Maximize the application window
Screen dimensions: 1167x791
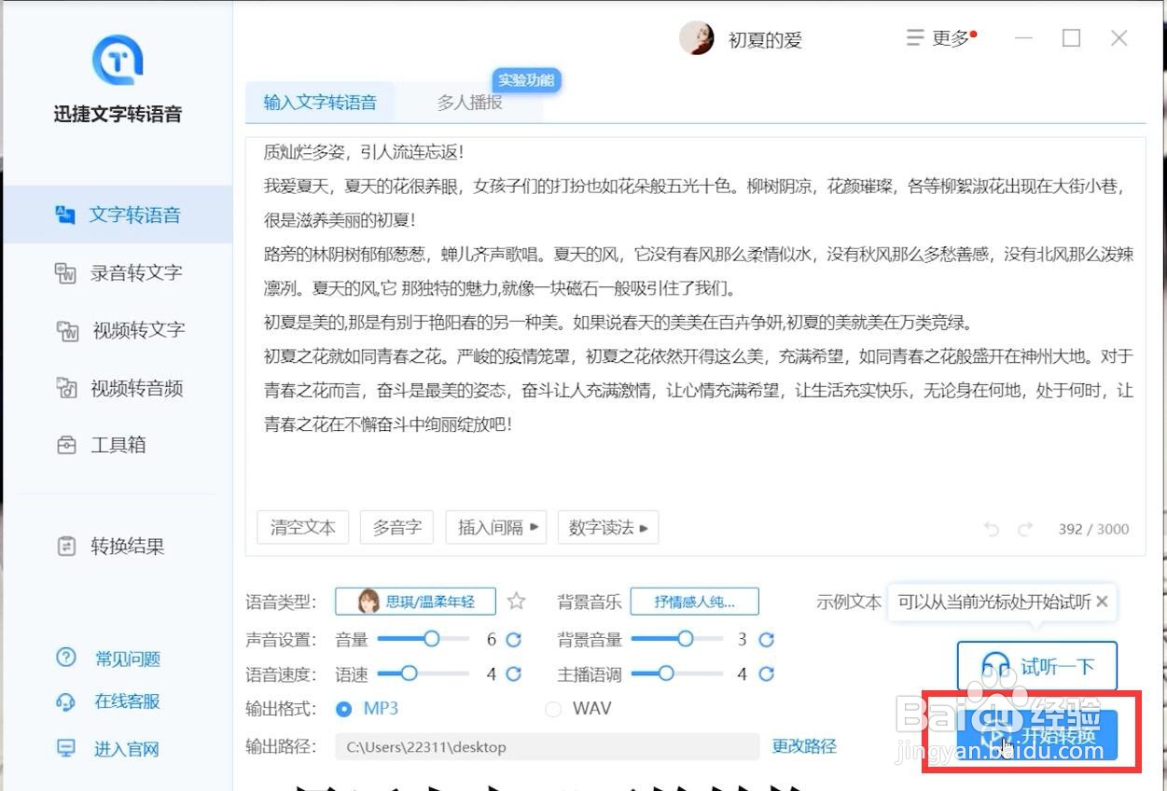tap(1072, 38)
